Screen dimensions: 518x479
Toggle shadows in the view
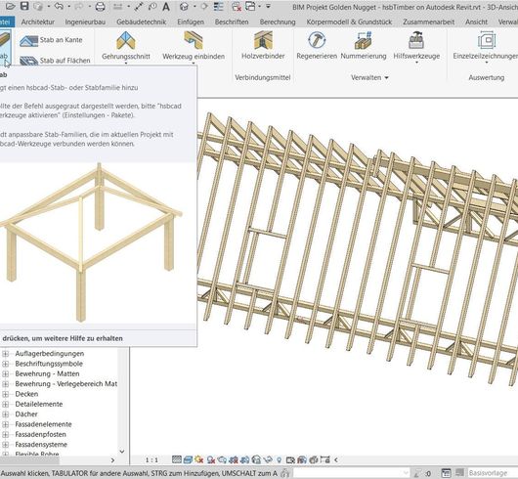(211, 459)
